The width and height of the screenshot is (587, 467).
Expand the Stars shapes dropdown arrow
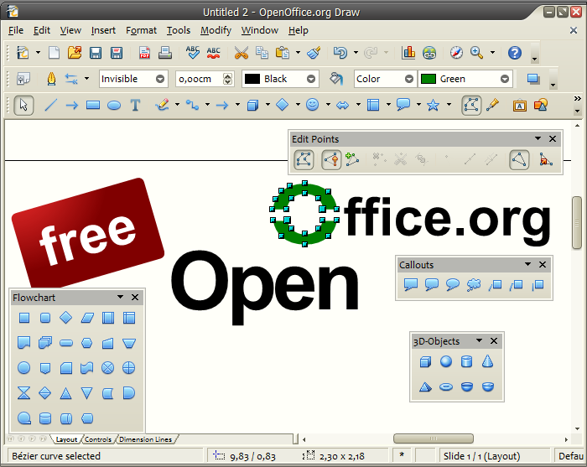point(449,105)
